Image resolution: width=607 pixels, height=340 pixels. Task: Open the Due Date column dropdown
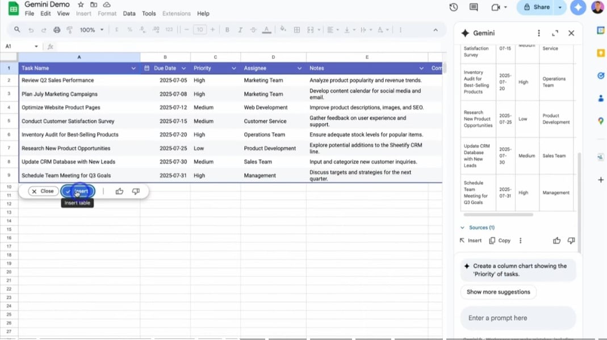pos(183,68)
